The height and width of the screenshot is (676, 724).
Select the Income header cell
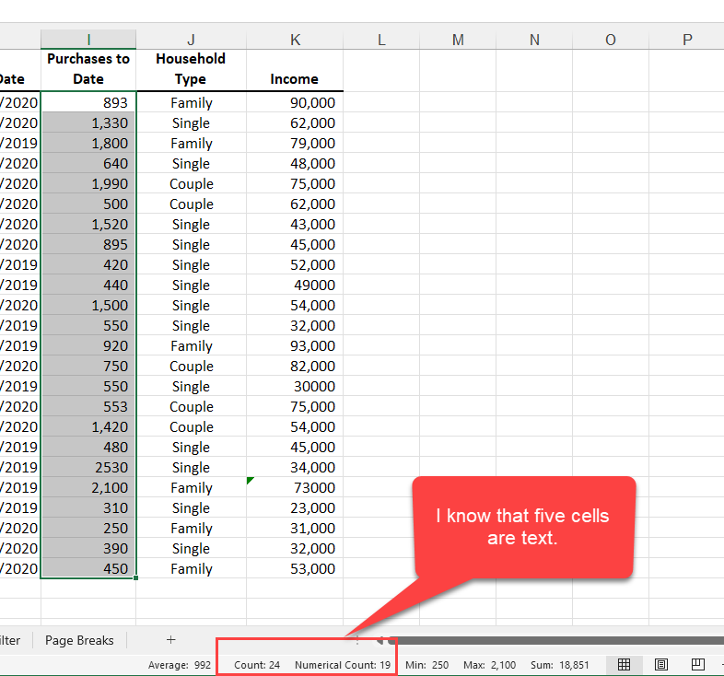[295, 70]
